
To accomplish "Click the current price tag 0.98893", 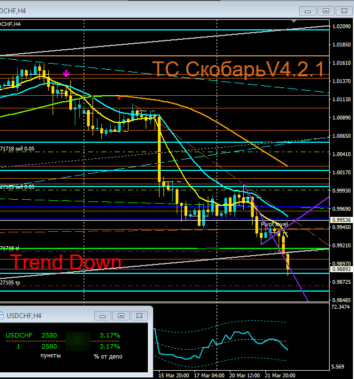I will (x=341, y=269).
